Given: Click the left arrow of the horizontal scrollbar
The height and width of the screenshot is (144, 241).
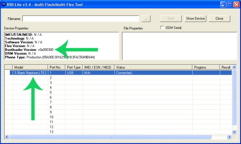Looking at the screenshot, I should (x=7, y=137).
